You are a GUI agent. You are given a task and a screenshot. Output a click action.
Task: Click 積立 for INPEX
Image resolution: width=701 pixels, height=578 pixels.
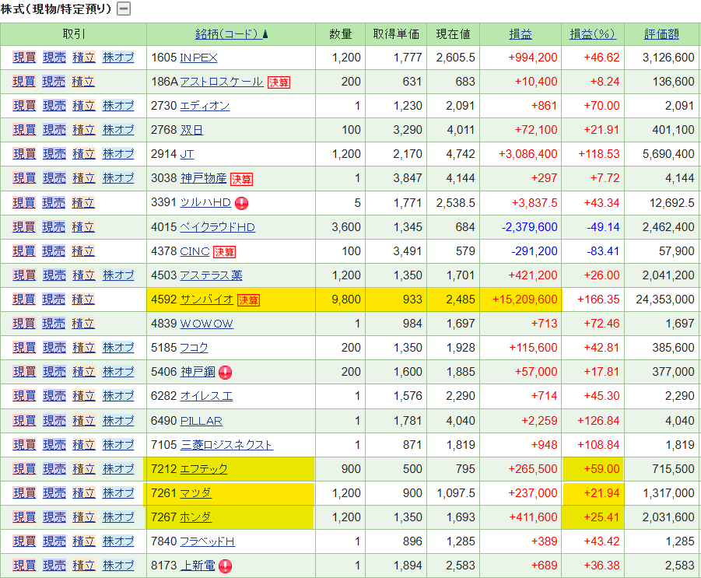pyautogui.click(x=83, y=58)
